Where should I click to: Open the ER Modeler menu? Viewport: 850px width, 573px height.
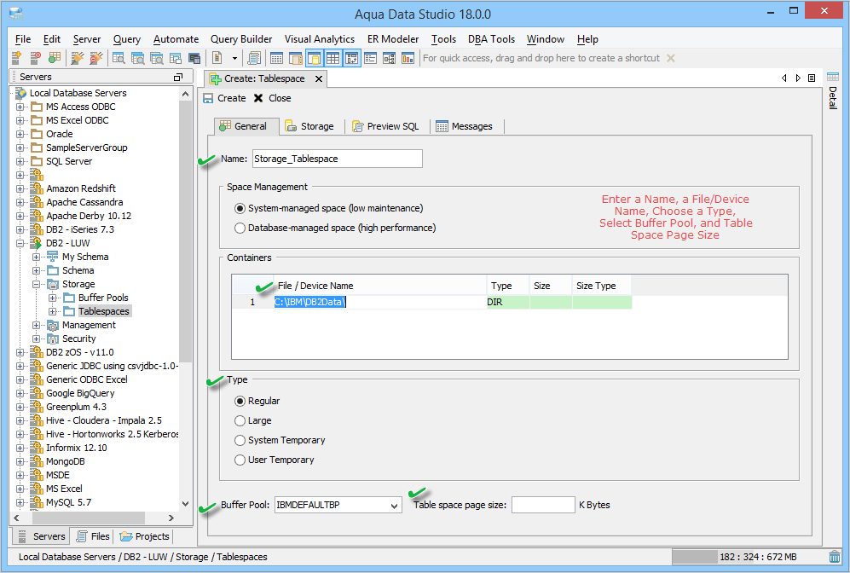click(x=393, y=39)
